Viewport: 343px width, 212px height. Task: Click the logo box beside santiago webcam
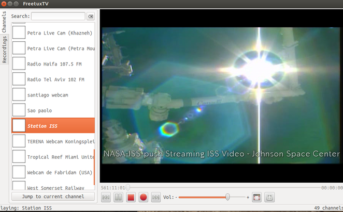(x=19, y=94)
